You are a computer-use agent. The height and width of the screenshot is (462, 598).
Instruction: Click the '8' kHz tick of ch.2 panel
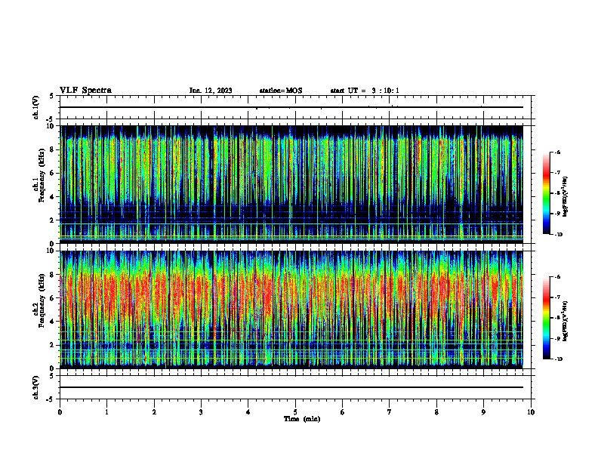52,275
